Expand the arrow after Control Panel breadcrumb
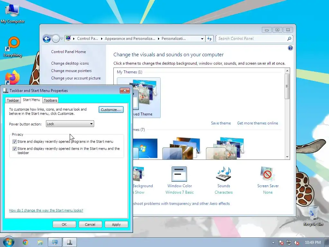The height and width of the screenshot is (247, 329). (102, 39)
